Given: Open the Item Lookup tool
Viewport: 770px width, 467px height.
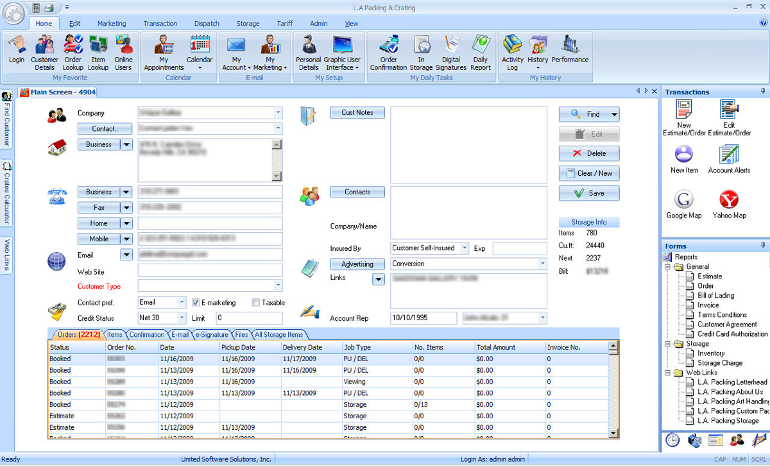Looking at the screenshot, I should point(98,53).
